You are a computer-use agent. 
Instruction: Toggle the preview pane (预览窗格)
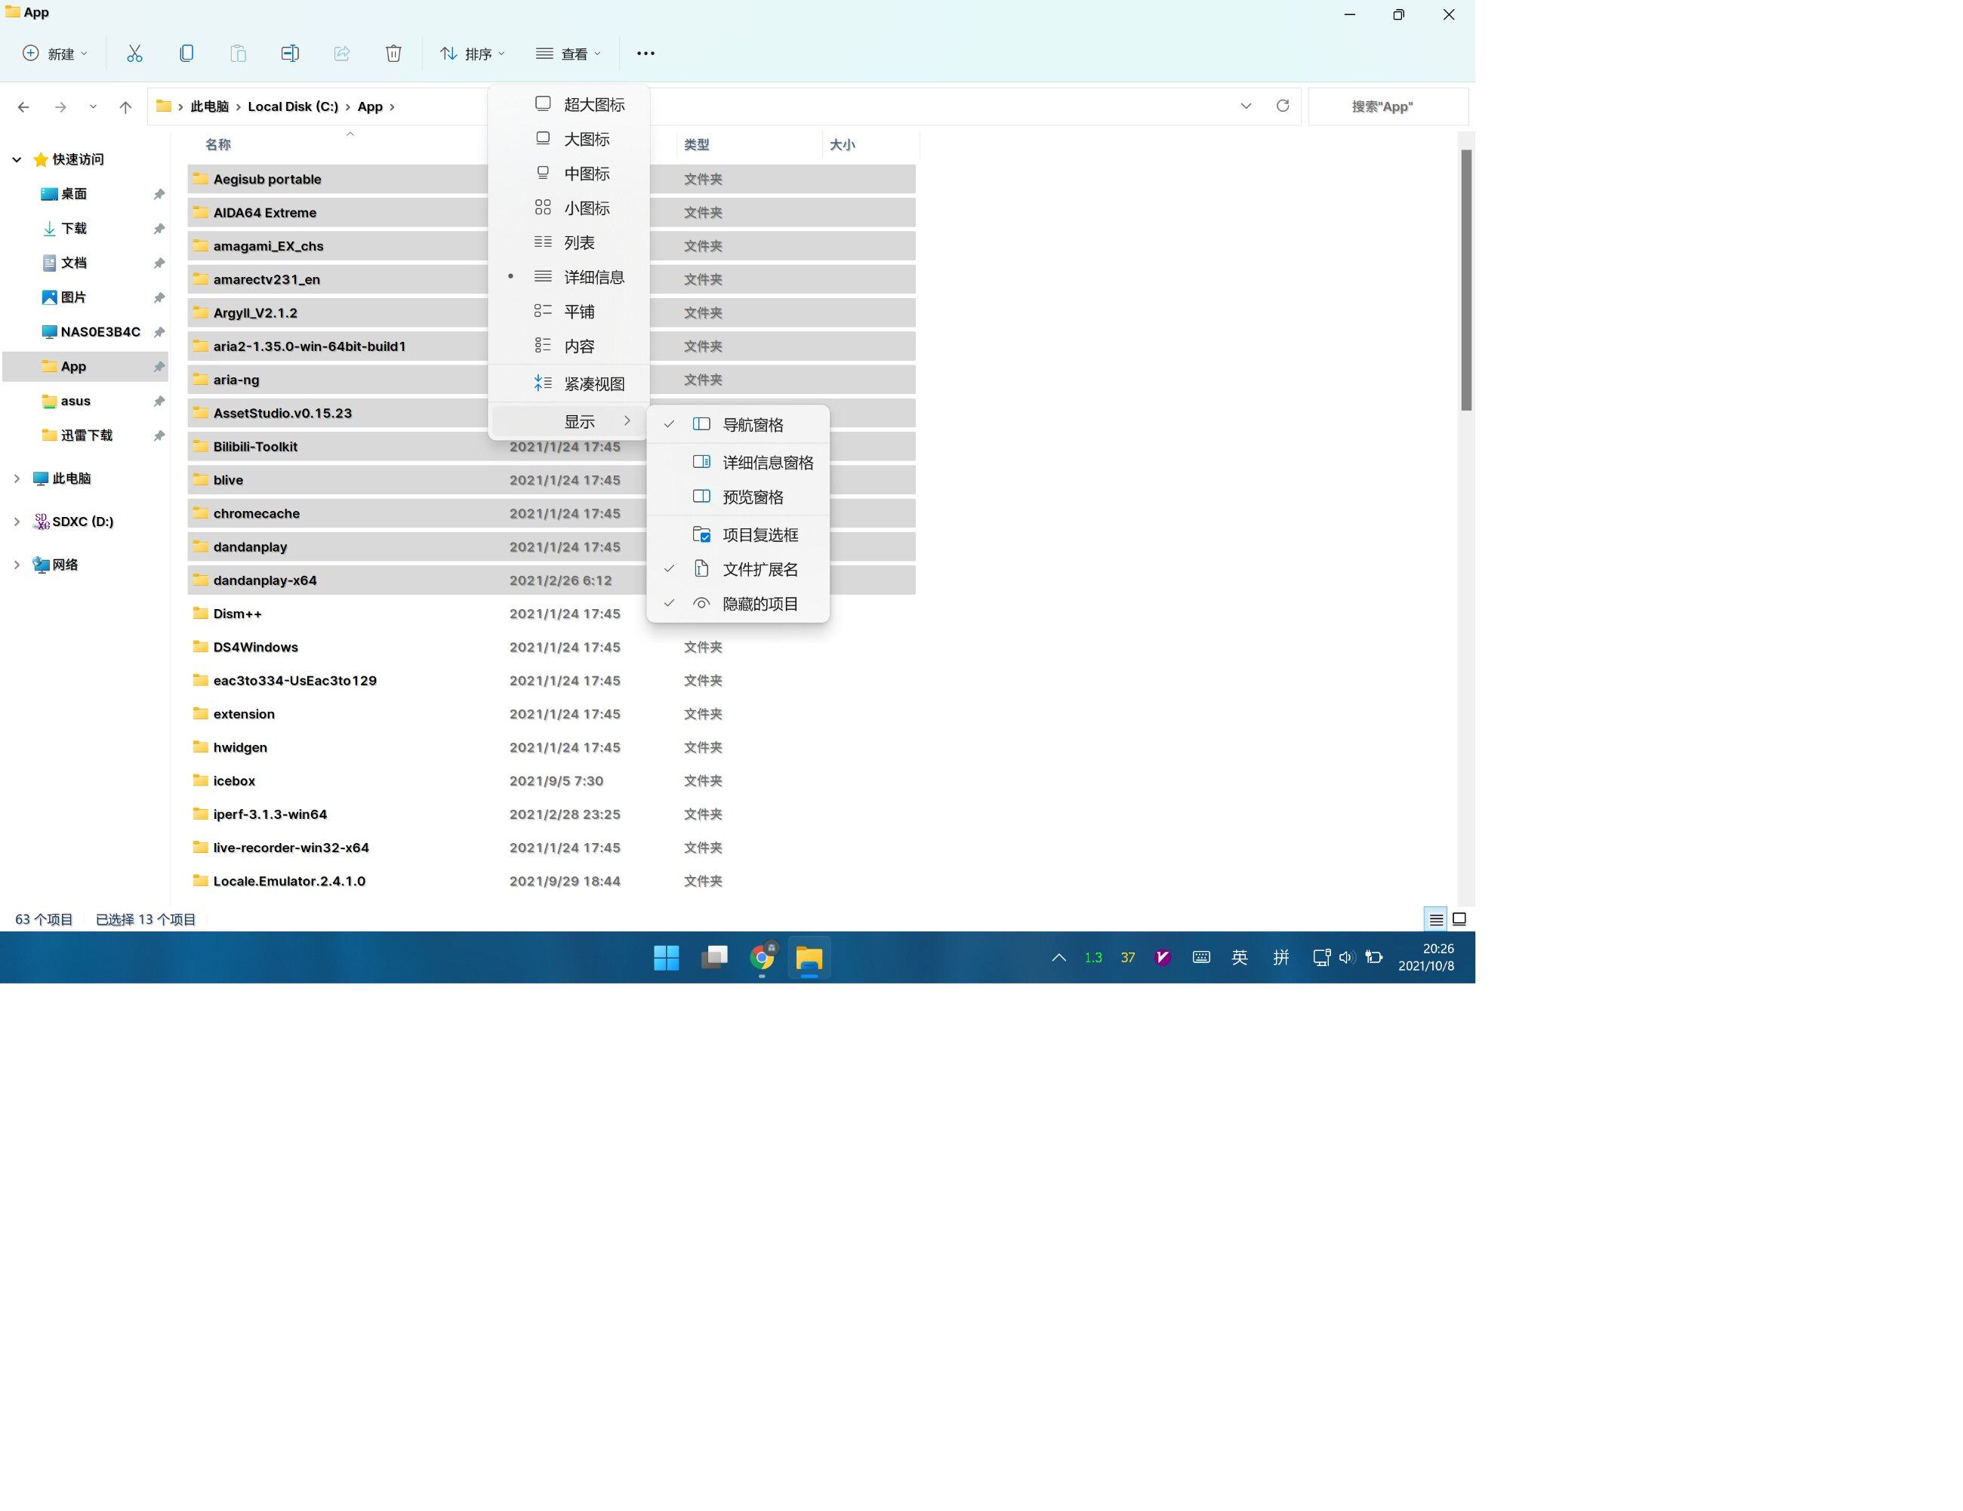[x=738, y=497]
